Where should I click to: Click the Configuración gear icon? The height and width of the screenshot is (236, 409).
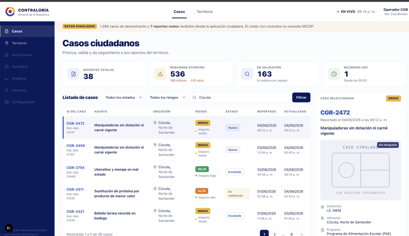point(7,102)
